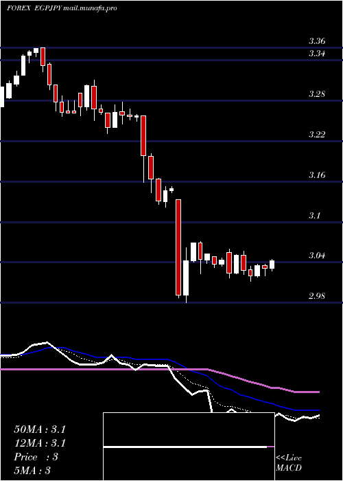The height and width of the screenshot is (481, 343).
Task: Select the 3.22 price level label
Action: (x=317, y=135)
